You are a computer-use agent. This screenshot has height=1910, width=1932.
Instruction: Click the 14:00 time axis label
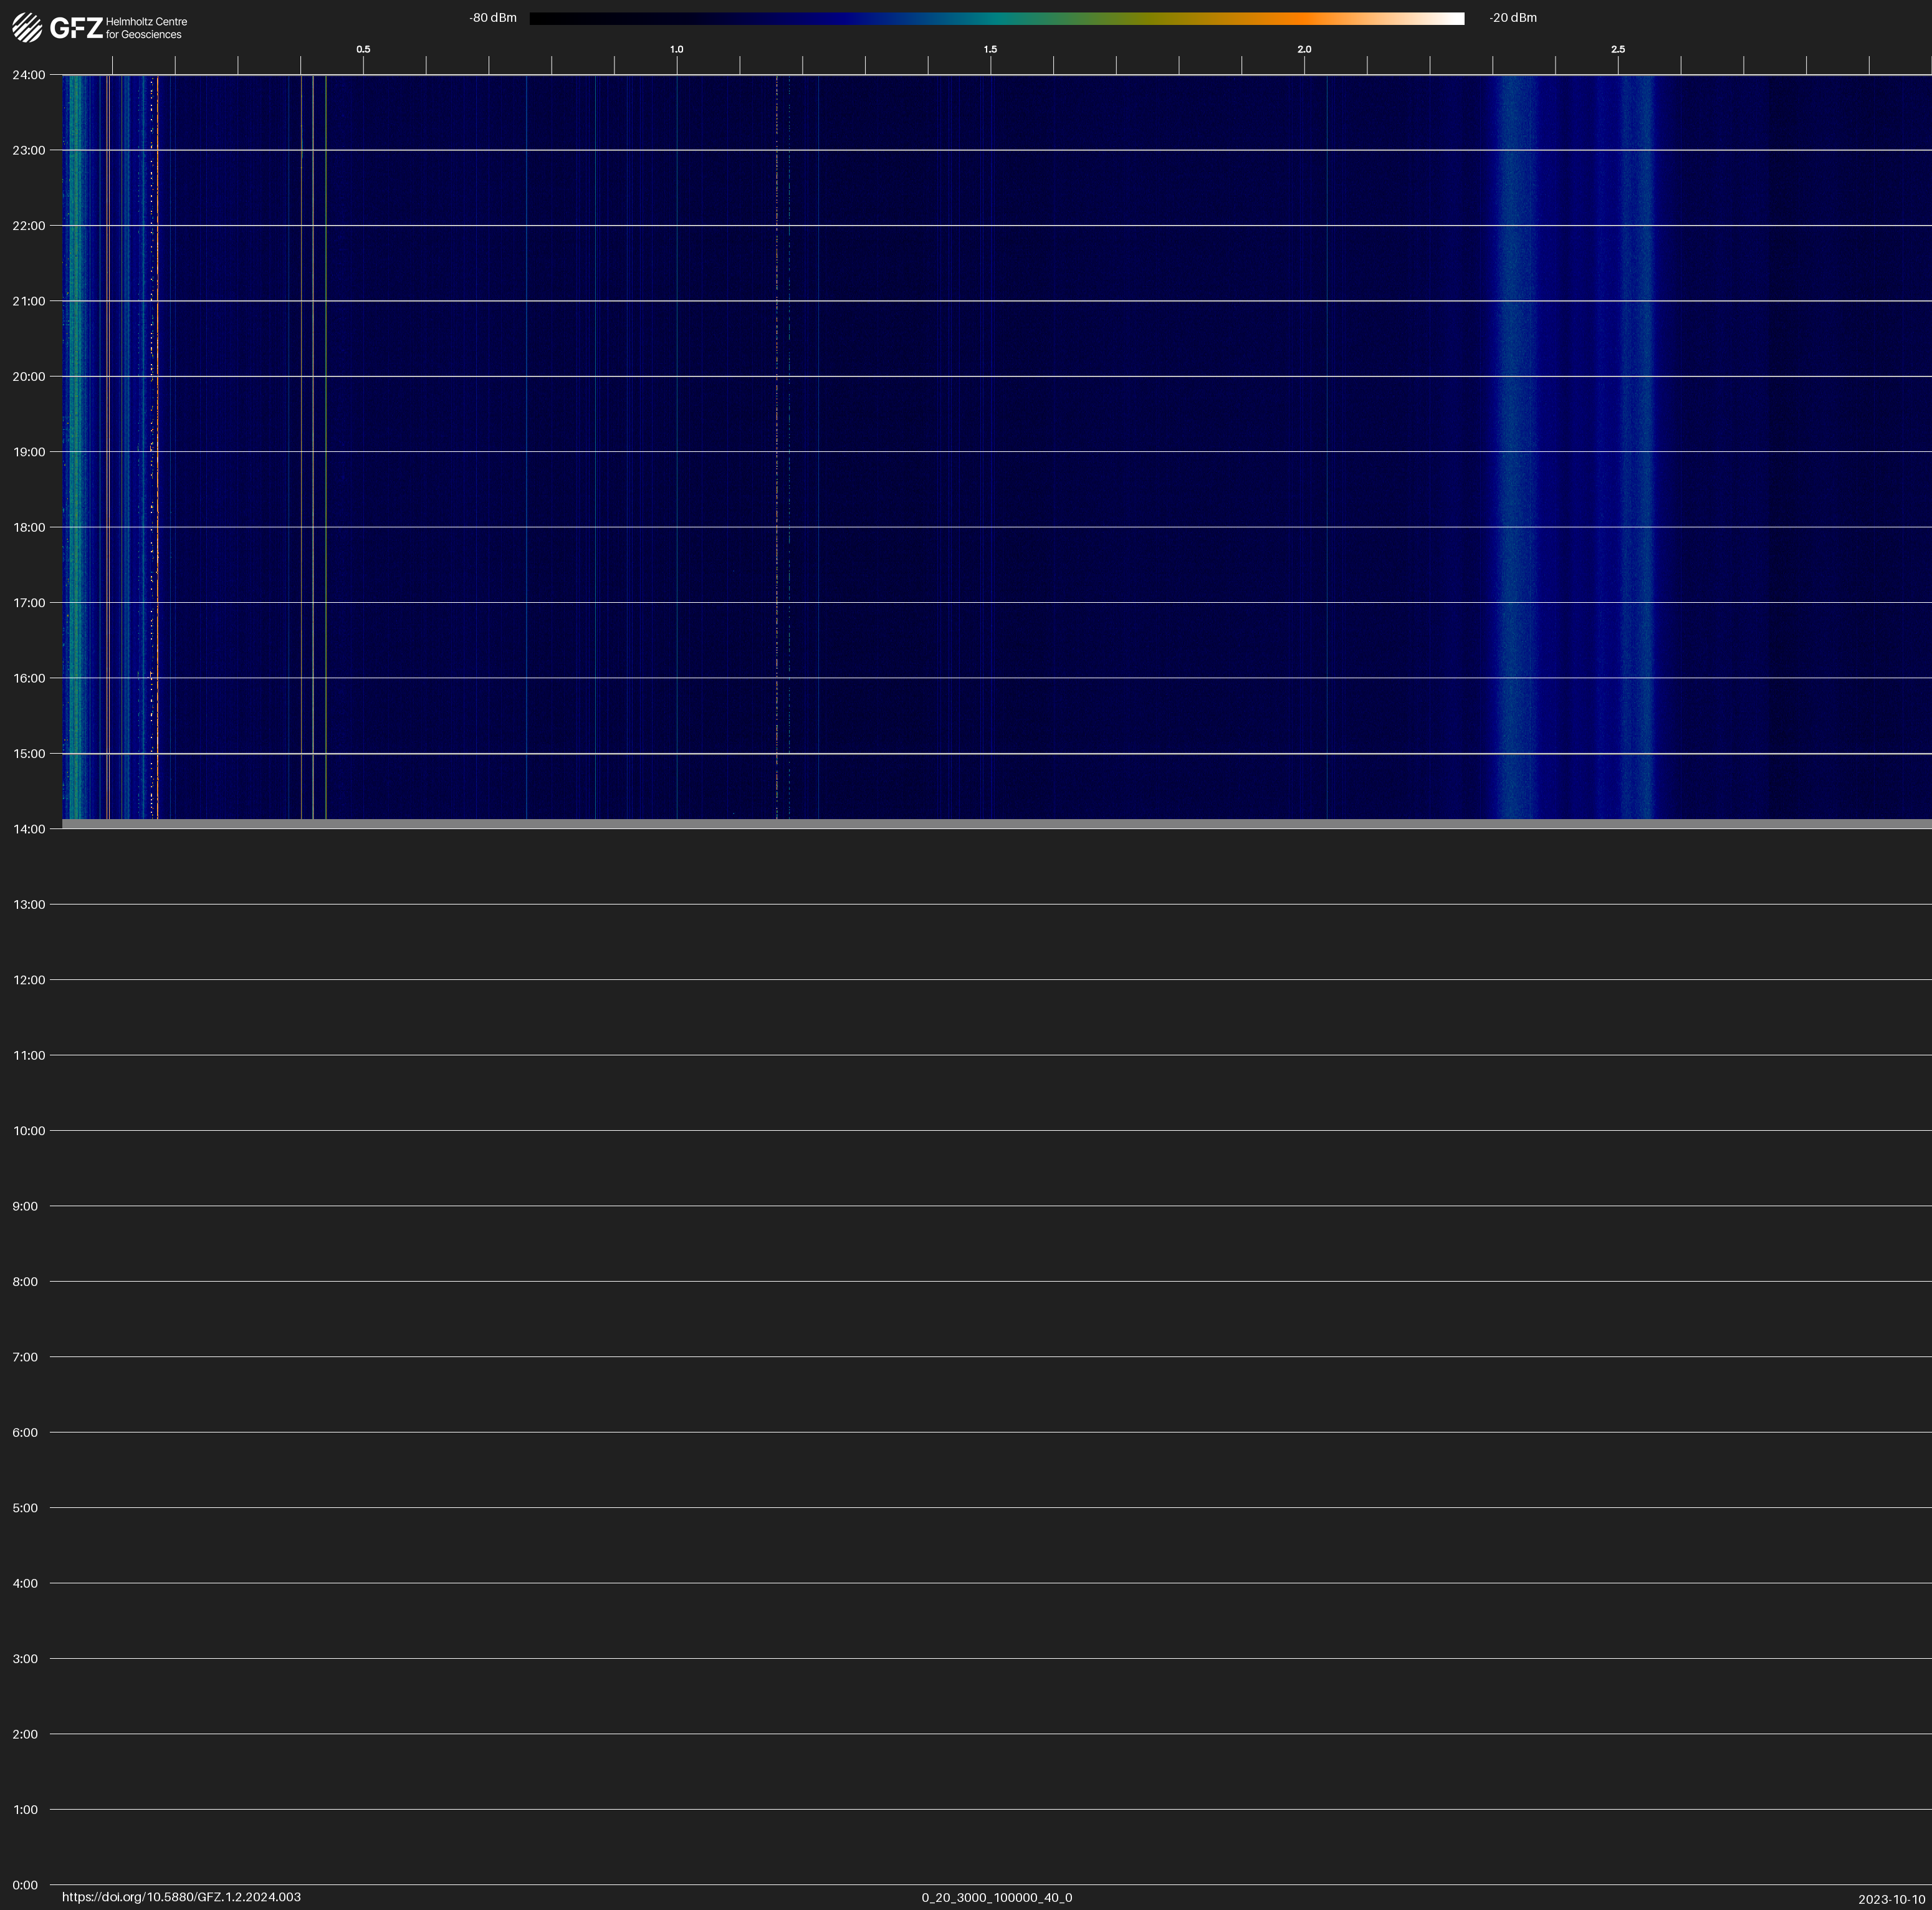(28, 829)
